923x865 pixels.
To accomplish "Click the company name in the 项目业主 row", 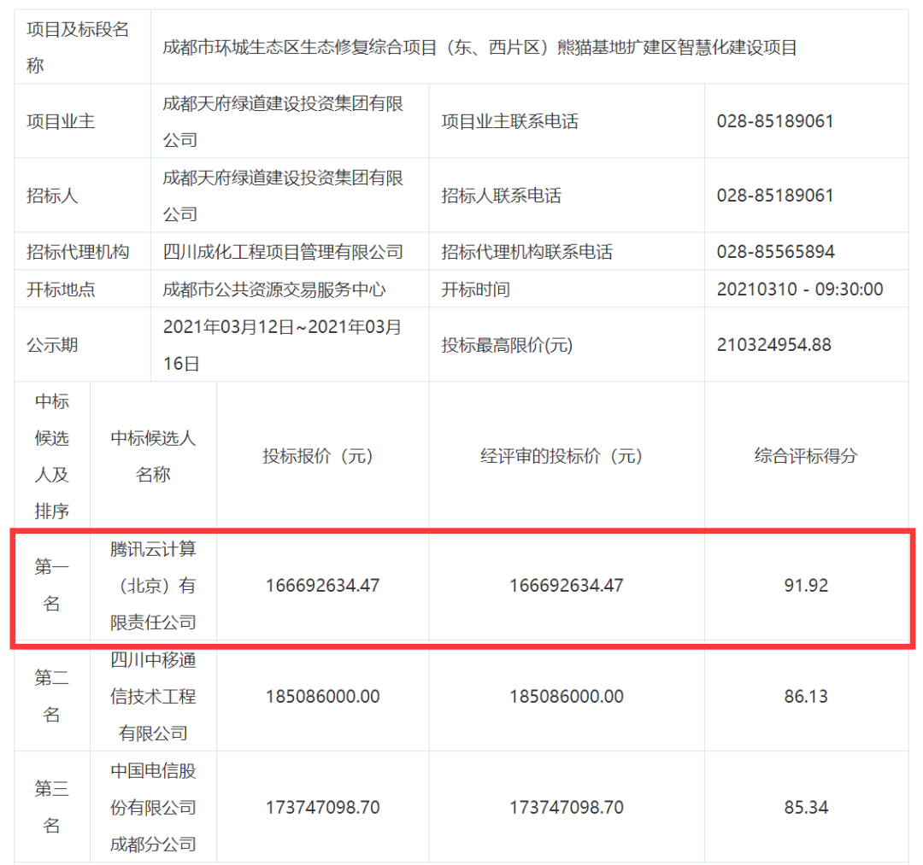I will 283,121.
